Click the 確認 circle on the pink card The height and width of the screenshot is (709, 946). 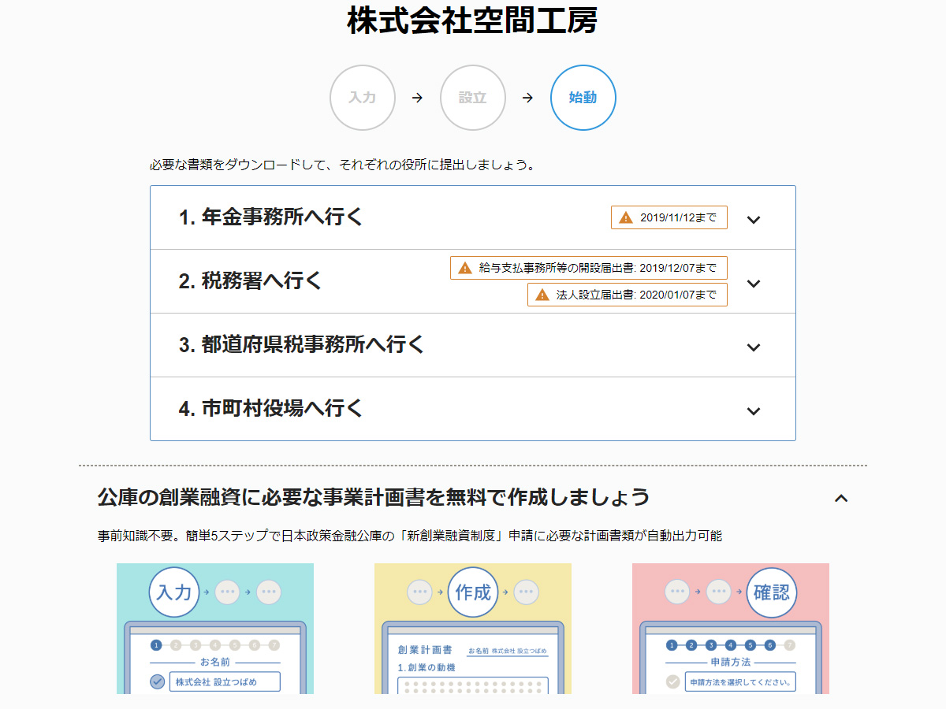click(772, 592)
